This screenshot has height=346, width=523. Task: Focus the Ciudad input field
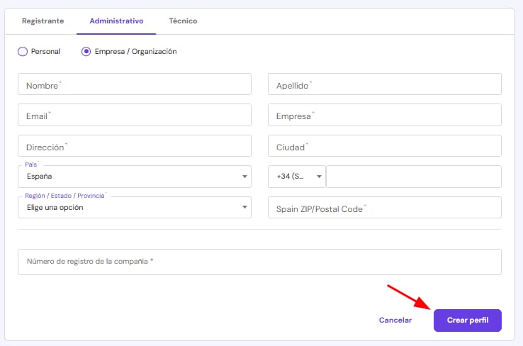point(384,146)
